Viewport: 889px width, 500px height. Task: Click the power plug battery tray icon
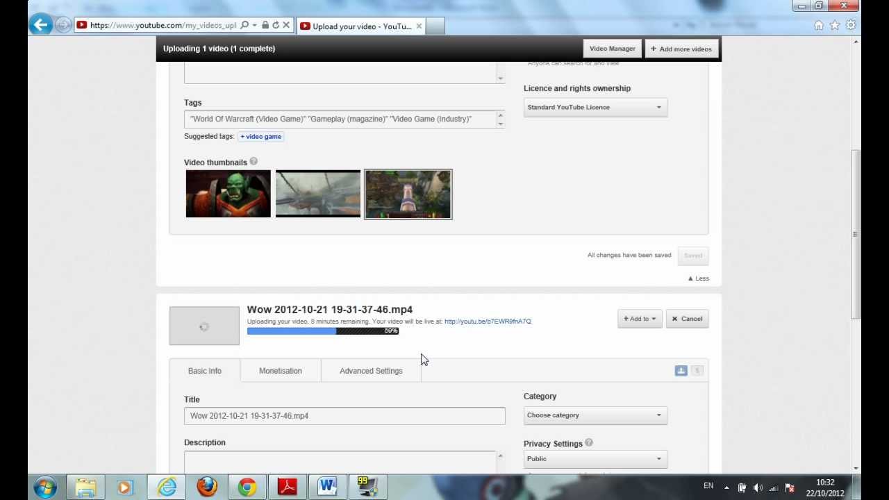pos(742,487)
